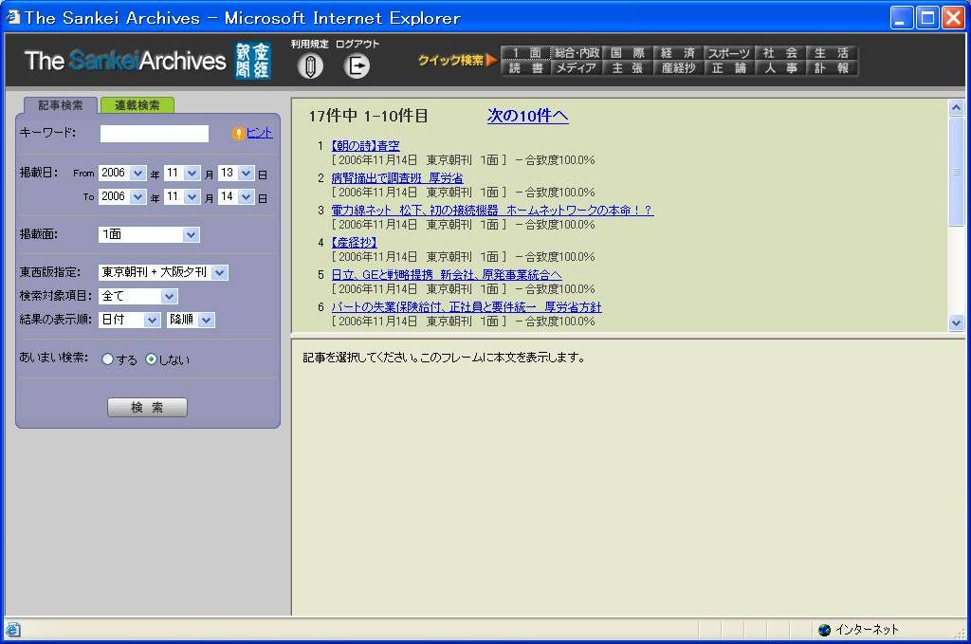Open the From year dropdown
971x644 pixels.
pyautogui.click(x=122, y=173)
